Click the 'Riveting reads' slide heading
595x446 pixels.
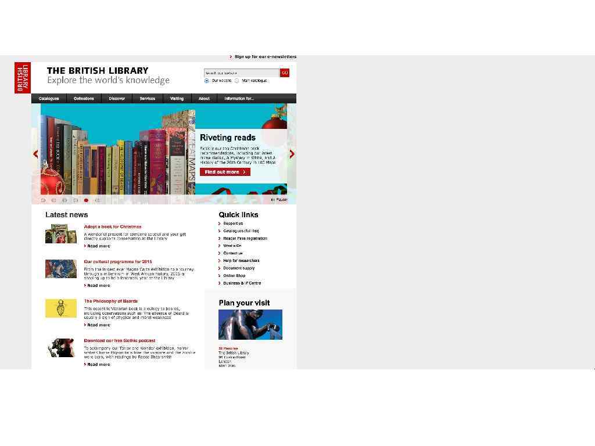pos(228,138)
